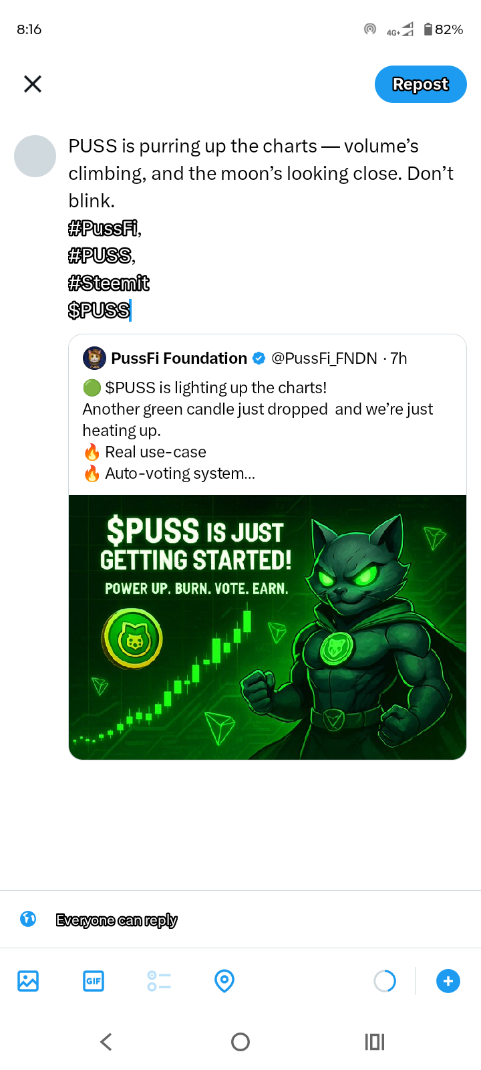Tap the PussFi Foundation account name
The image size is (481, 1070).
click(179, 358)
